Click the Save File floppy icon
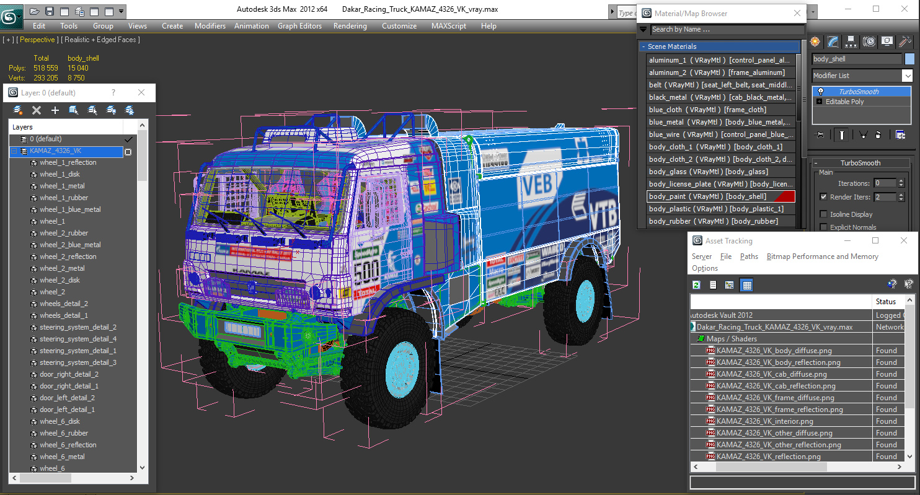The height and width of the screenshot is (495, 920). click(x=50, y=11)
